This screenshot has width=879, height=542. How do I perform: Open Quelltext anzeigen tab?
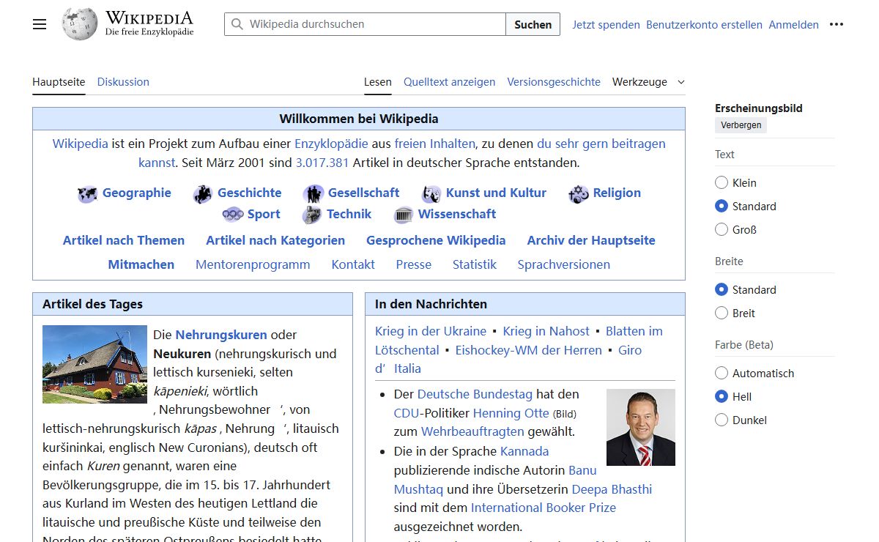pos(449,82)
